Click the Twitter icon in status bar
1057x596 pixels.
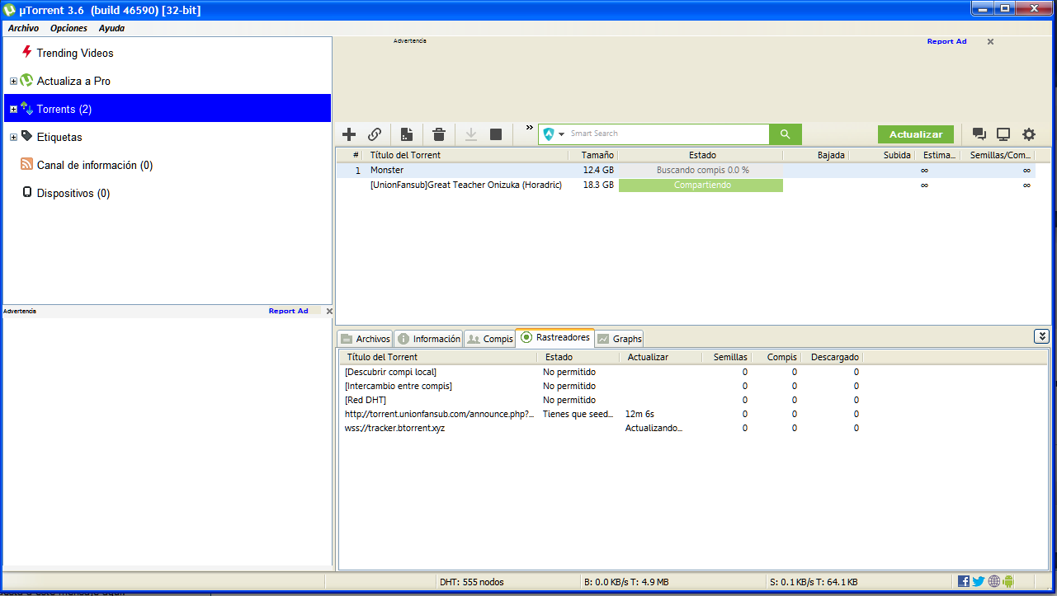pyautogui.click(x=979, y=581)
